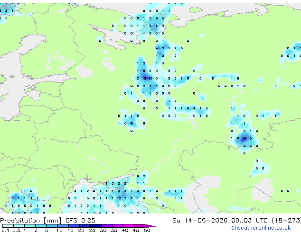Click the legend swatch between 0.5 and 1
301x232 pixels.
19,226
